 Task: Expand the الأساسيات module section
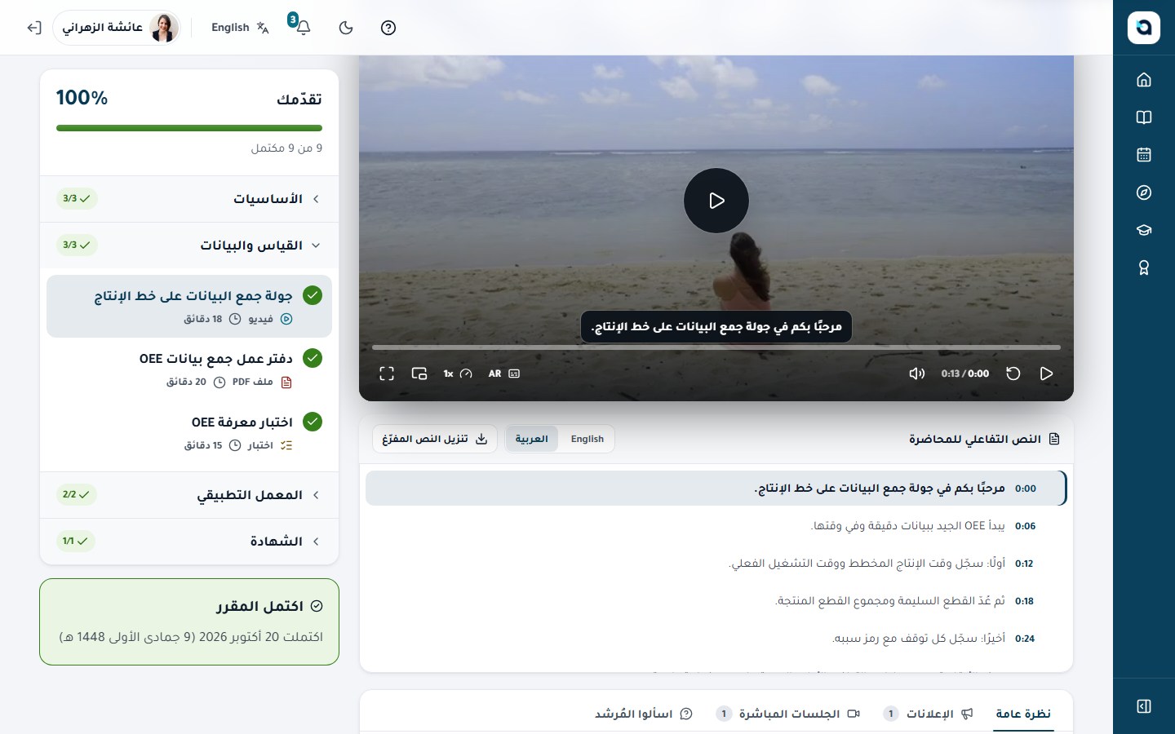[189, 199]
